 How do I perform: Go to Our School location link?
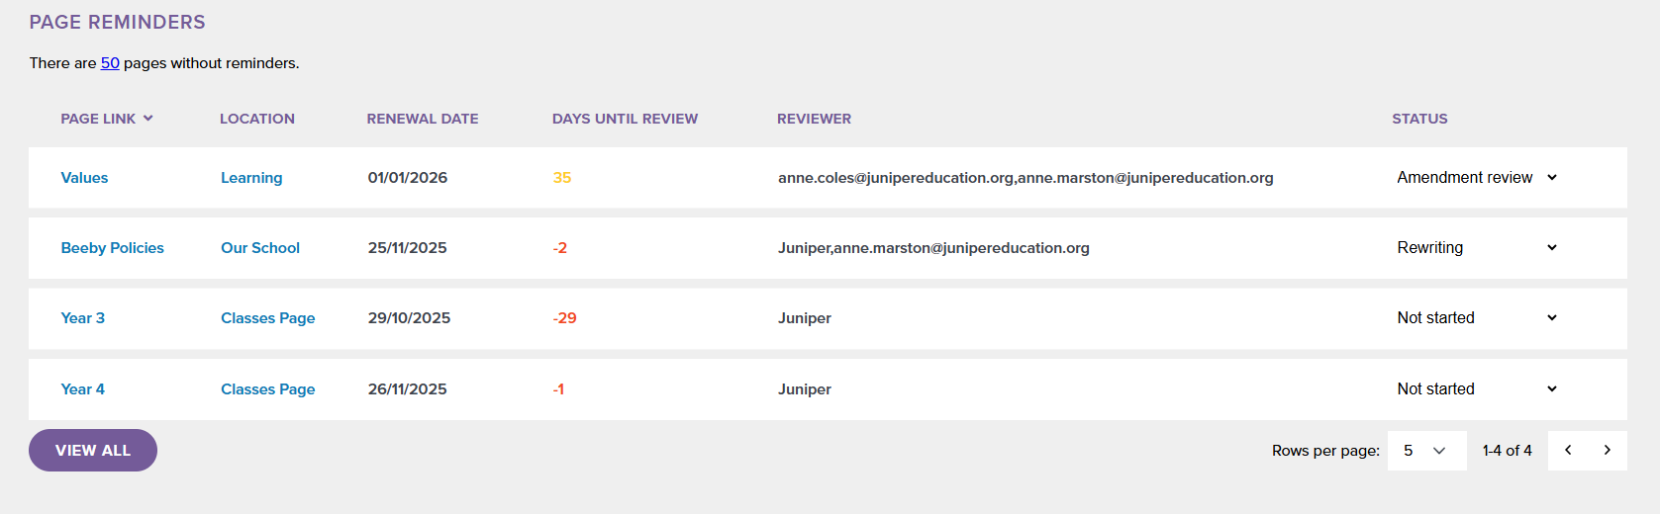(260, 248)
